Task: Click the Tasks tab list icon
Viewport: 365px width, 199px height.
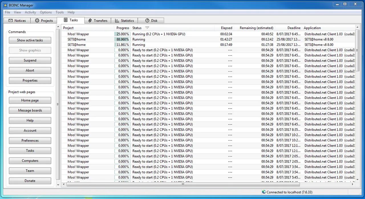Action: pos(66,20)
